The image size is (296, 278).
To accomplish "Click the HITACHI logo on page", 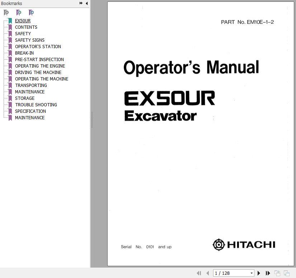I will pyautogui.click(x=244, y=245).
